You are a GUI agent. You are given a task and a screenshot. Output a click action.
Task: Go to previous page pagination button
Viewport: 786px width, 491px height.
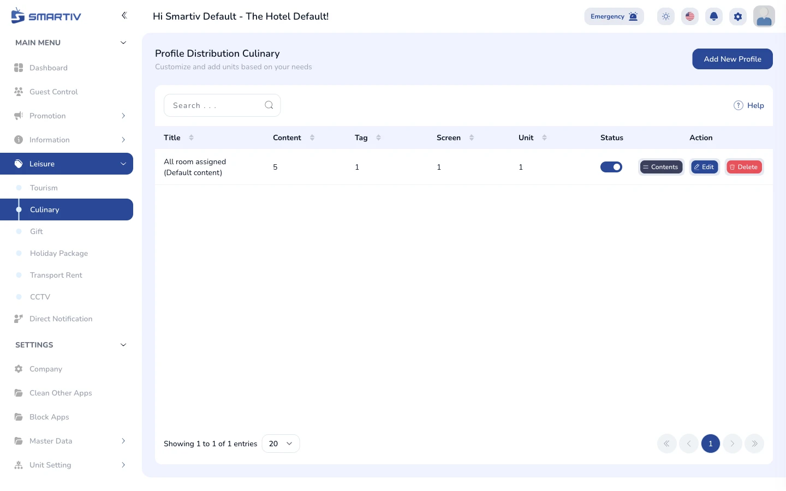pyautogui.click(x=689, y=444)
